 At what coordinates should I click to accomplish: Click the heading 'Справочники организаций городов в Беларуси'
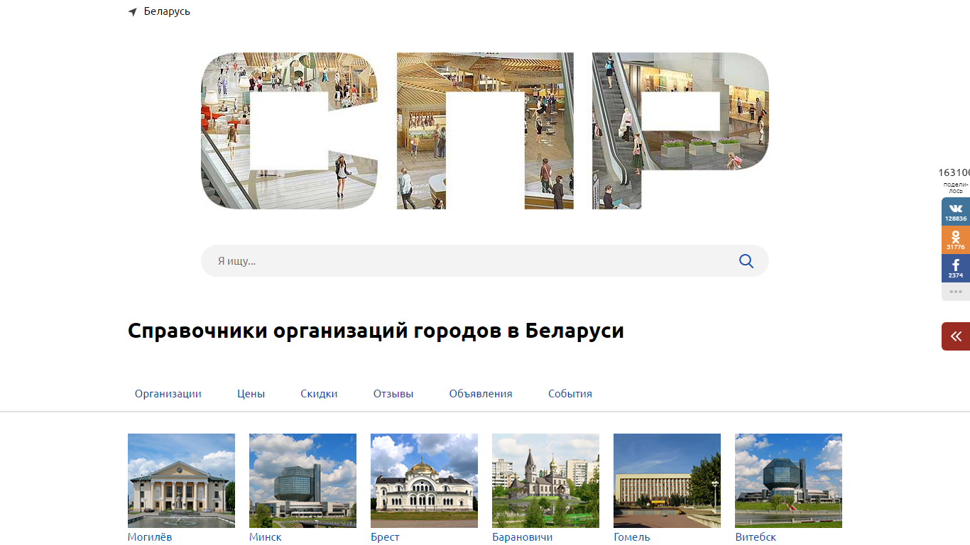point(376,331)
